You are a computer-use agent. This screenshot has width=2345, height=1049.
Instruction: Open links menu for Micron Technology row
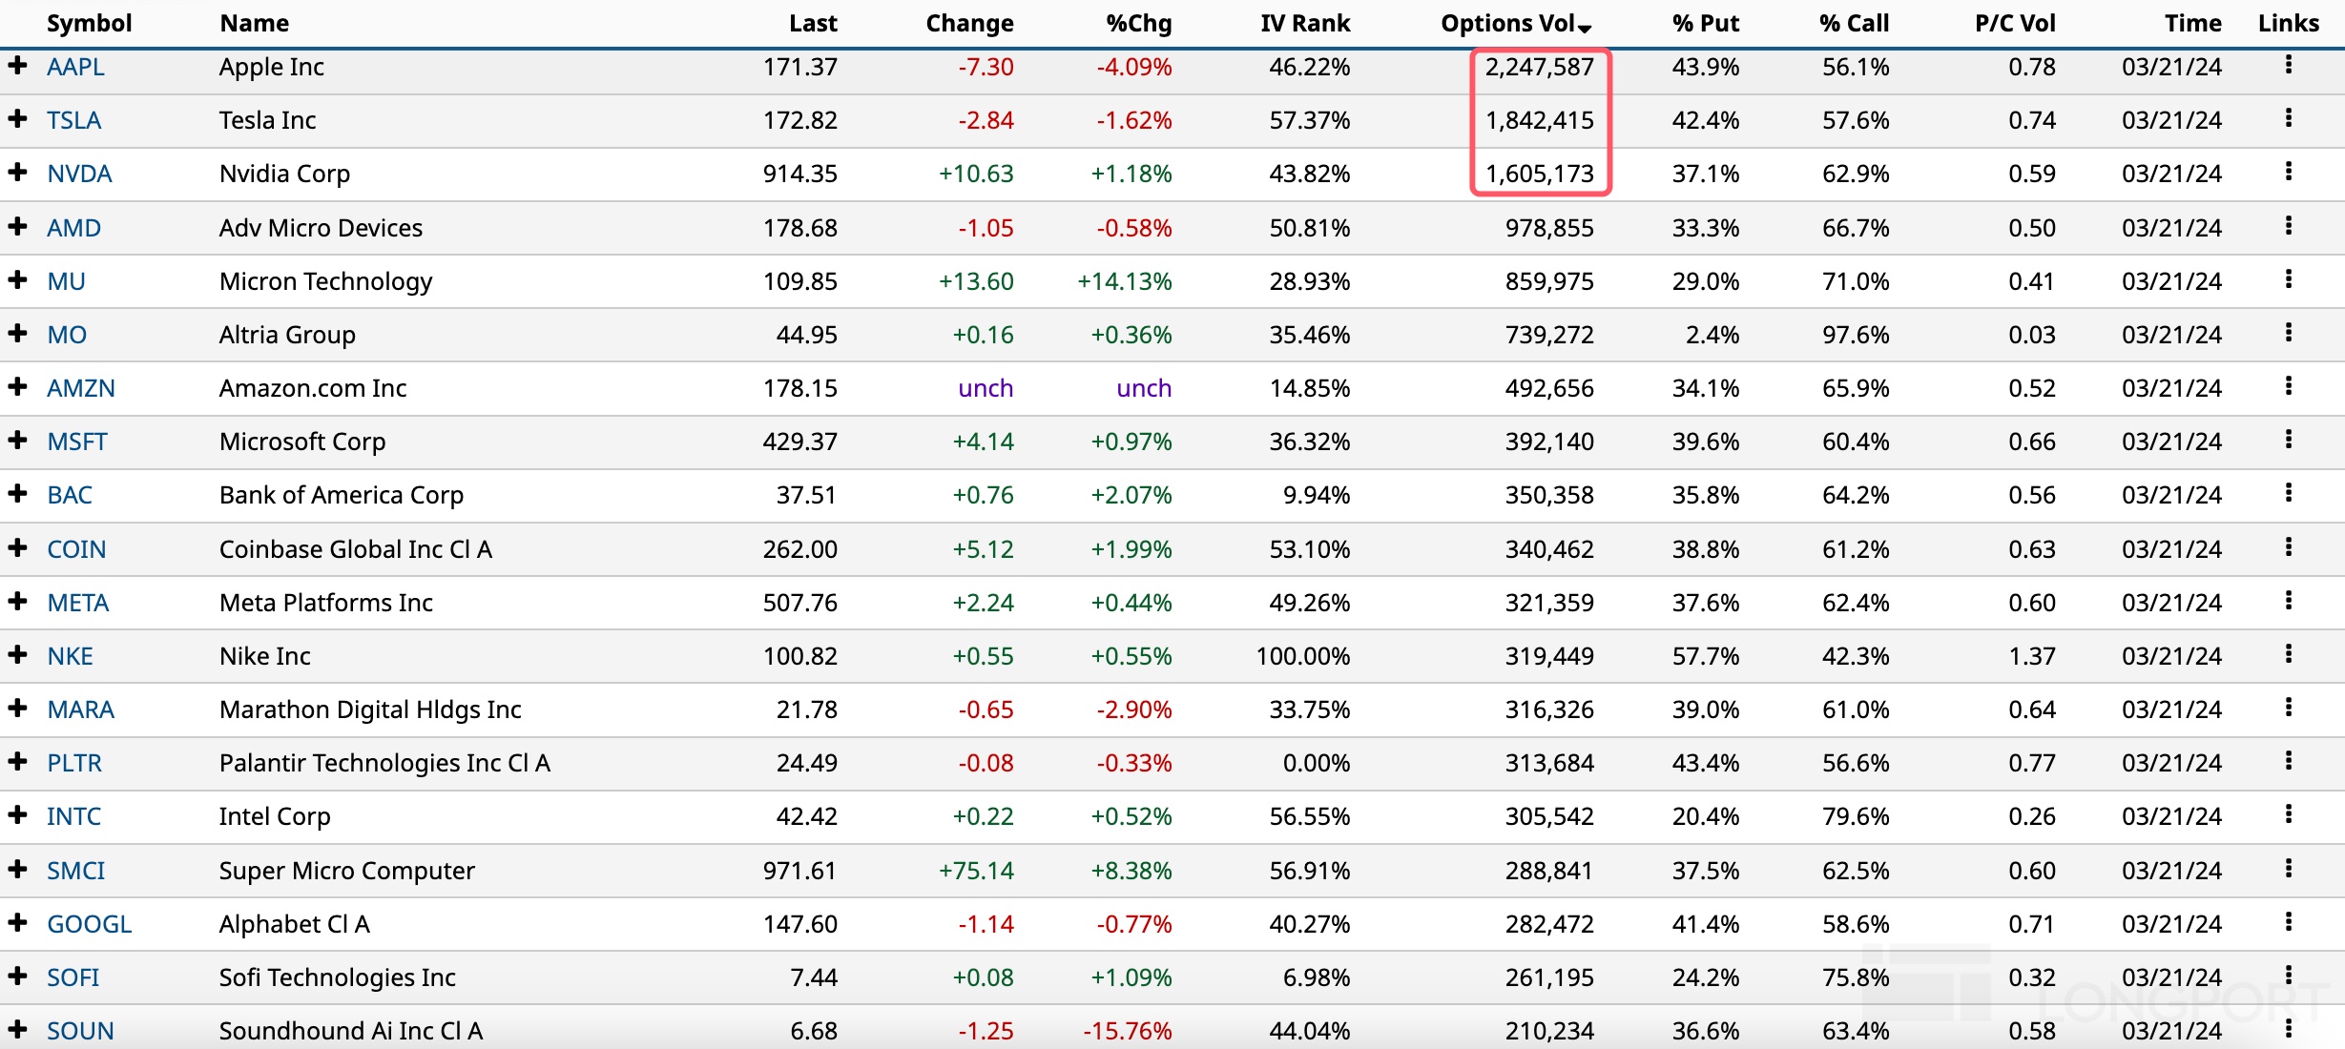coord(2288,279)
